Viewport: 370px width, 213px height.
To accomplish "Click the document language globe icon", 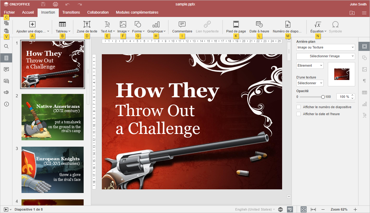I will (281, 209).
